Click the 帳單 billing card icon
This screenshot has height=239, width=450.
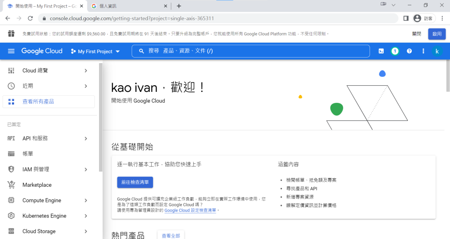11,154
